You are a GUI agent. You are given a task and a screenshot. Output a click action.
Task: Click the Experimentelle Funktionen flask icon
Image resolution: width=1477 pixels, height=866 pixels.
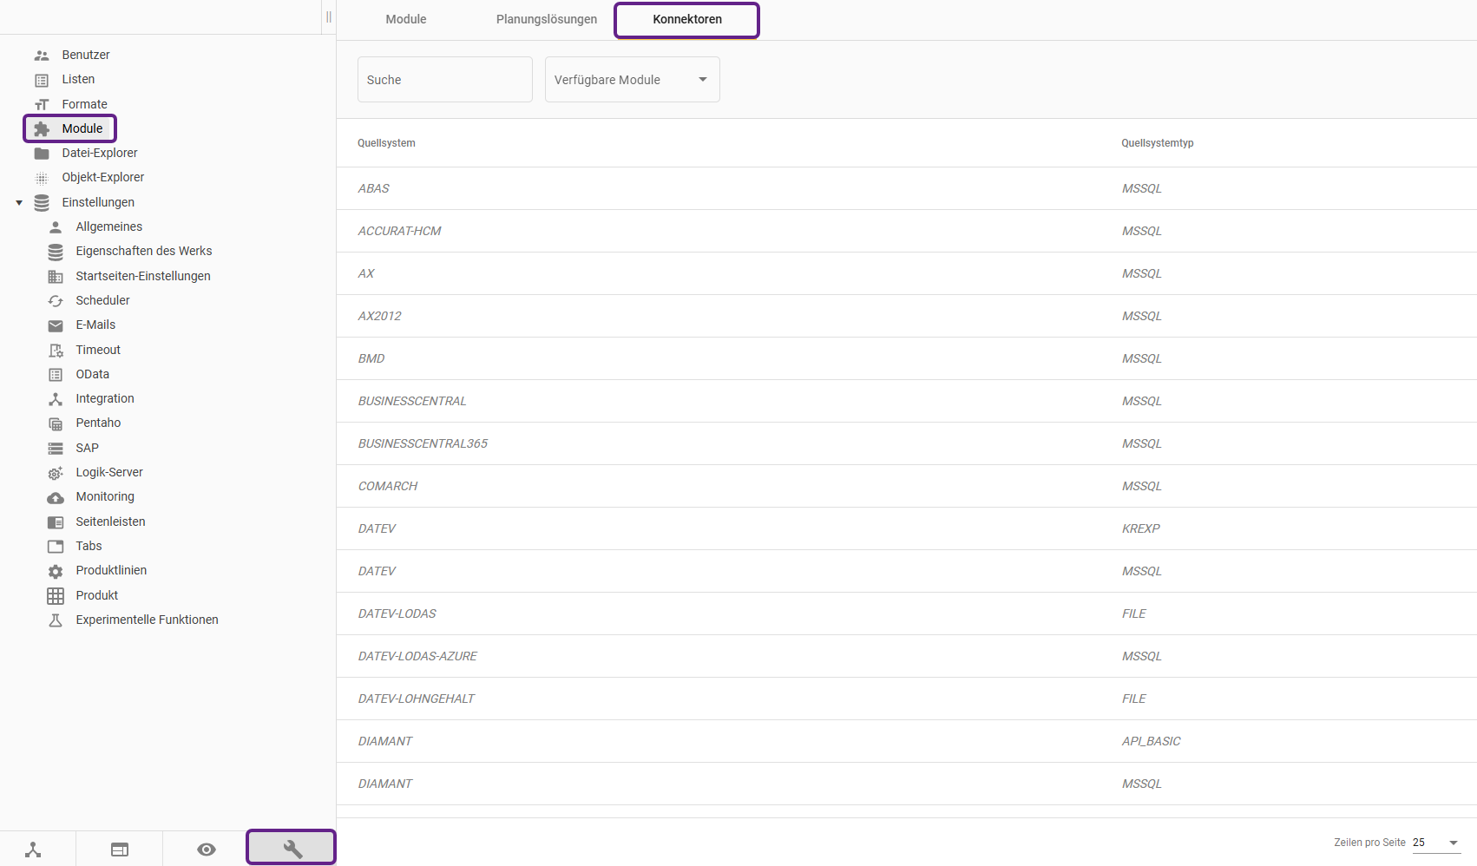click(56, 620)
